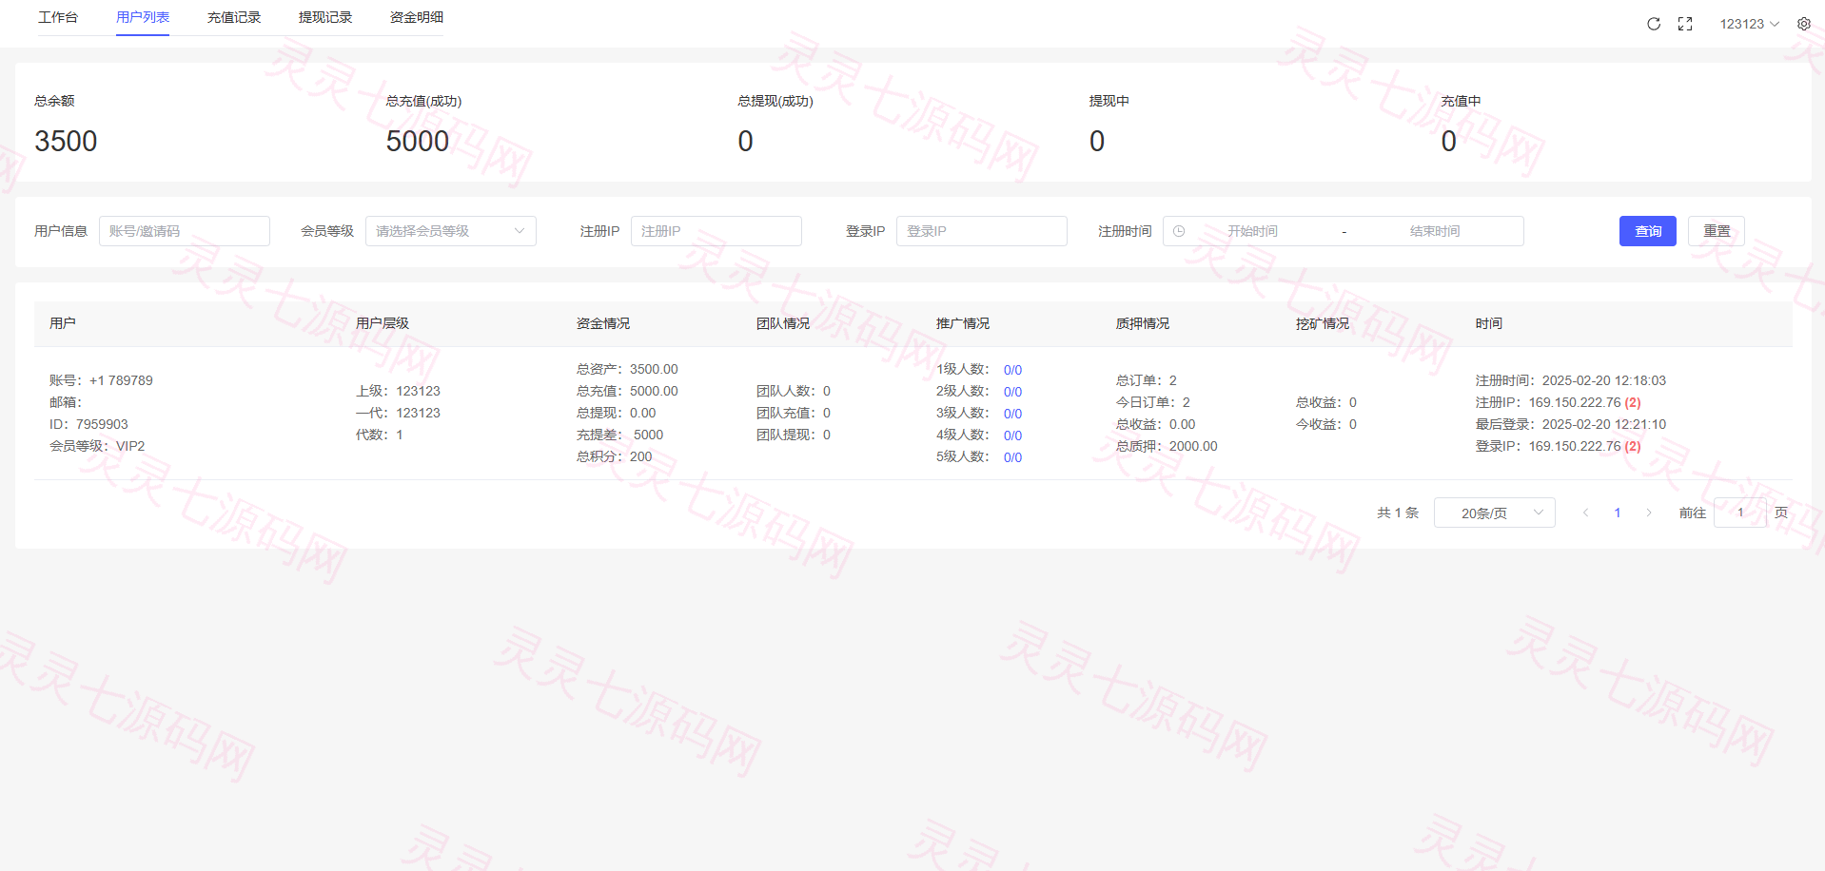Image resolution: width=1825 pixels, height=871 pixels.
Task: Click the 总质押 2000.00 value
Action: point(1193,446)
